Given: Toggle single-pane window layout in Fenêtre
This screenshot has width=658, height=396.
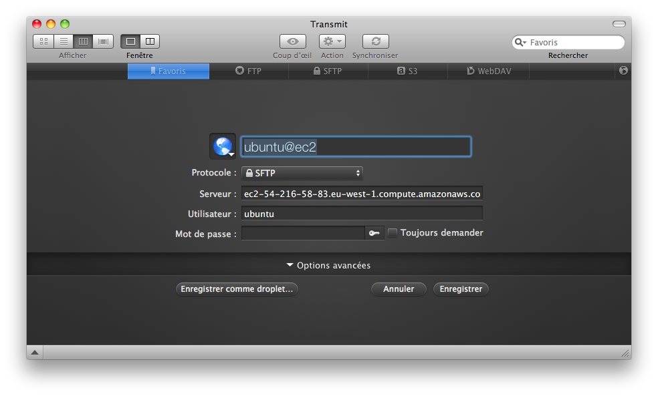Looking at the screenshot, I should pos(130,41).
